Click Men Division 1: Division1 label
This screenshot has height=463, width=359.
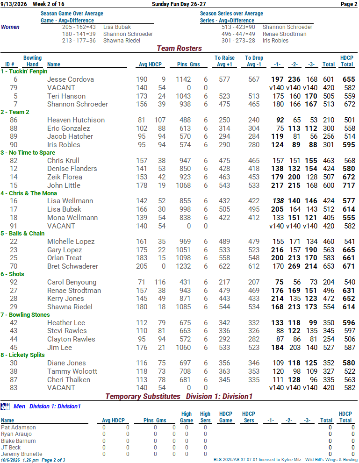pyautogui.click(x=47, y=406)
